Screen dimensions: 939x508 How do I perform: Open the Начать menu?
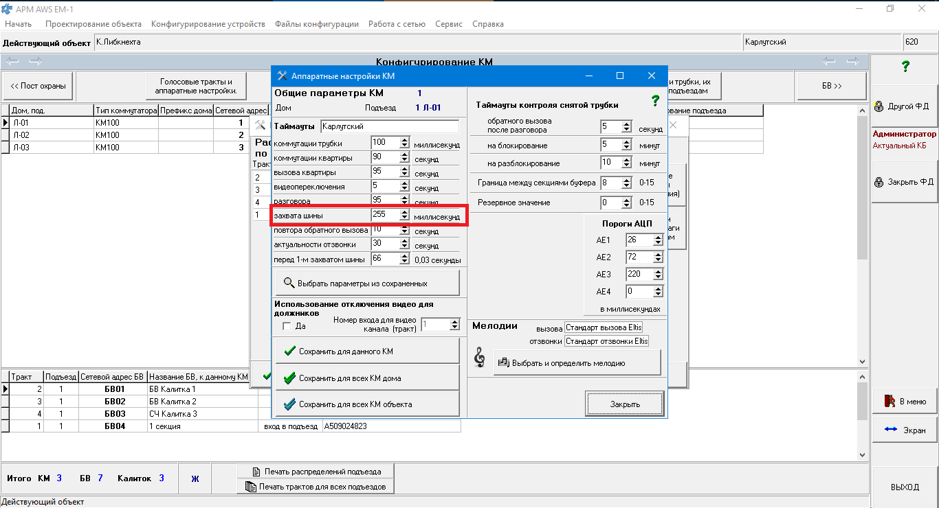19,24
